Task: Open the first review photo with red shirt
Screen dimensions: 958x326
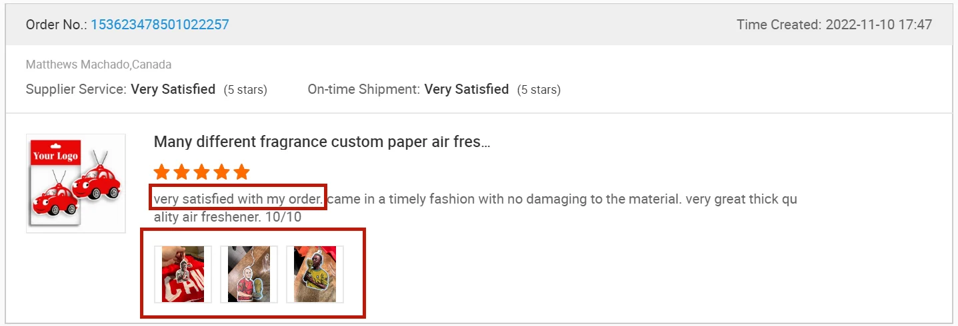Action: tap(183, 274)
